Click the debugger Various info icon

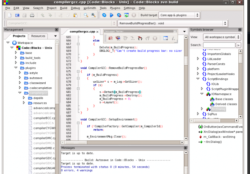173,38
